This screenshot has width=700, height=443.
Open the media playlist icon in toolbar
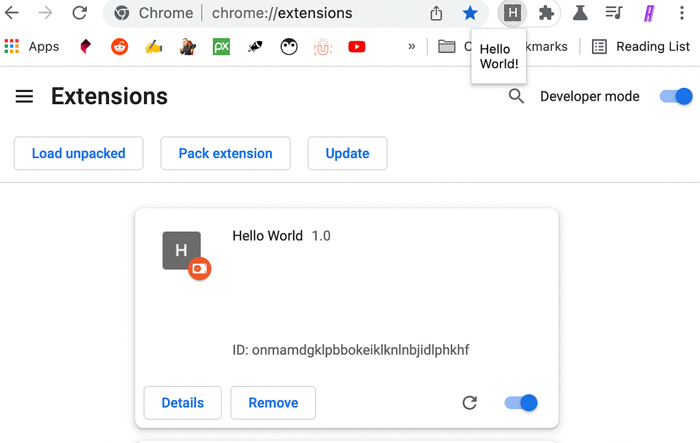click(614, 13)
